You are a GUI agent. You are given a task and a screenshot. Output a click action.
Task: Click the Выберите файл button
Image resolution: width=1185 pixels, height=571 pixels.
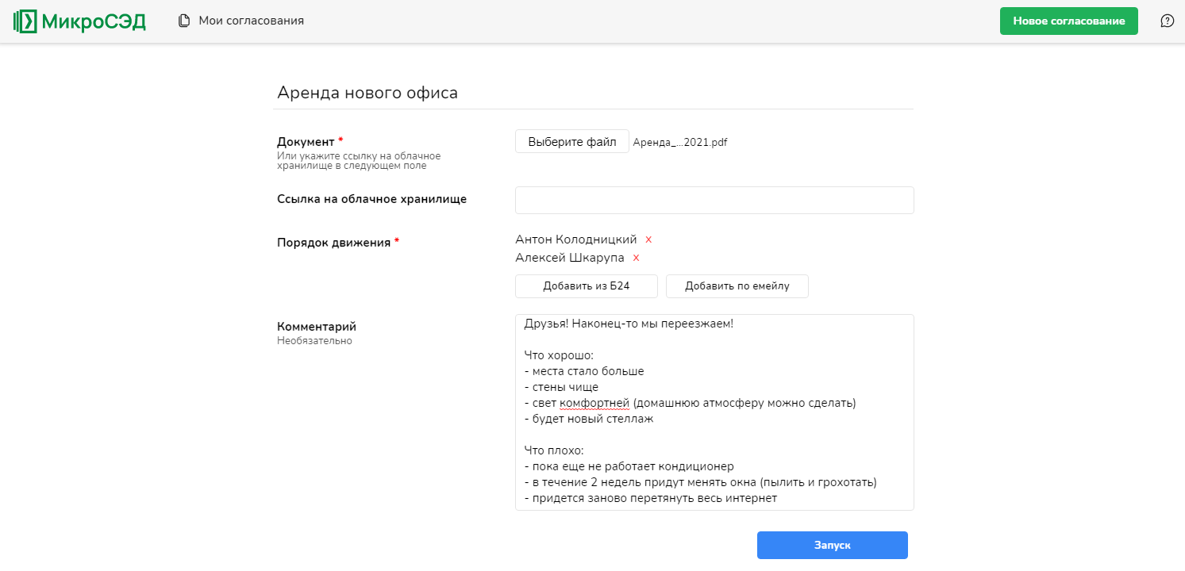(x=571, y=142)
